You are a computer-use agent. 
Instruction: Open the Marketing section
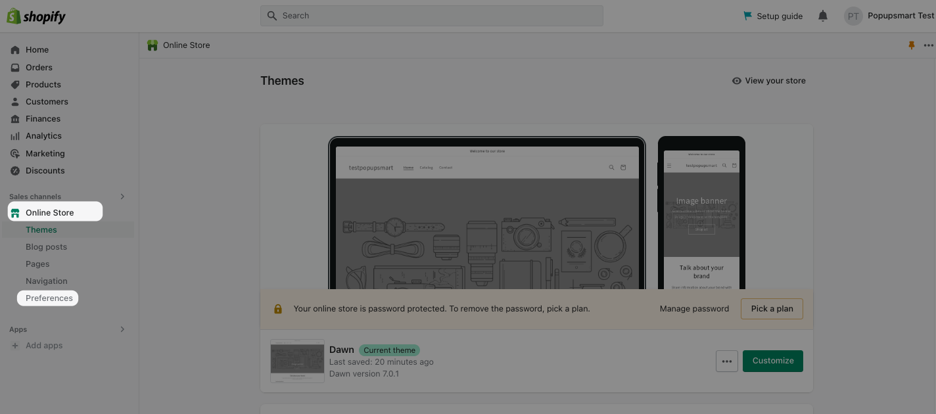pyautogui.click(x=14, y=153)
